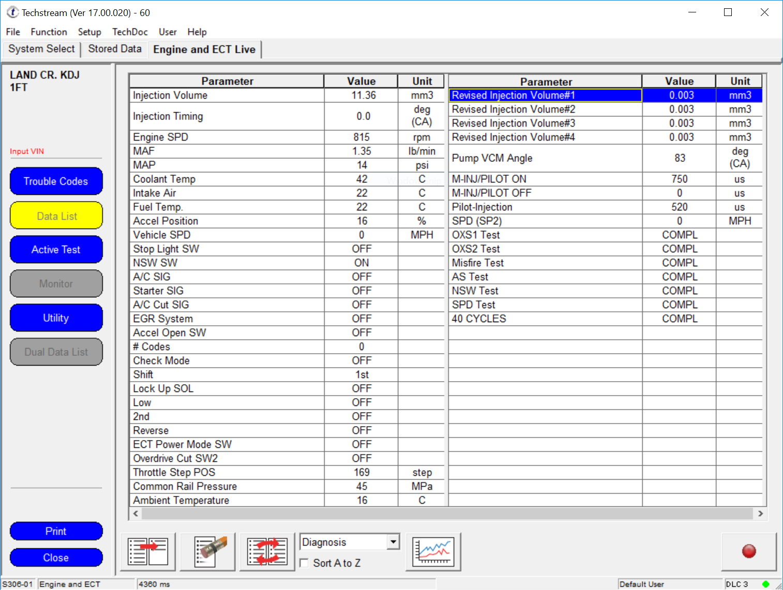Image resolution: width=783 pixels, height=590 pixels.
Task: Click the yellow Data List button
Action: 56,216
